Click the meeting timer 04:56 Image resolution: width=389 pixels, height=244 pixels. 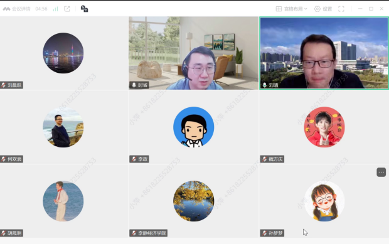point(41,9)
